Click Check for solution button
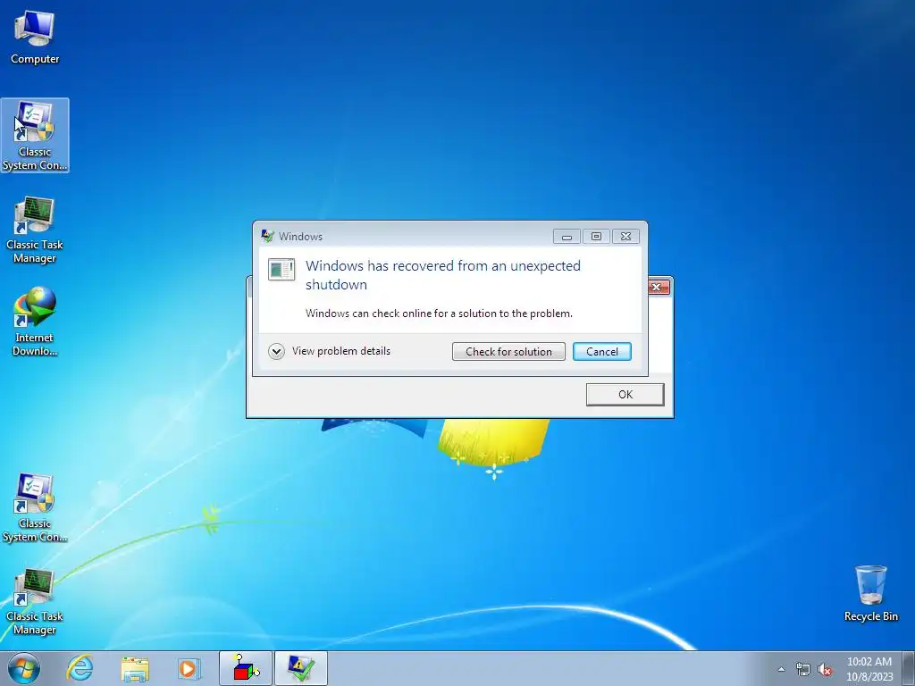The image size is (915, 686). click(x=508, y=352)
